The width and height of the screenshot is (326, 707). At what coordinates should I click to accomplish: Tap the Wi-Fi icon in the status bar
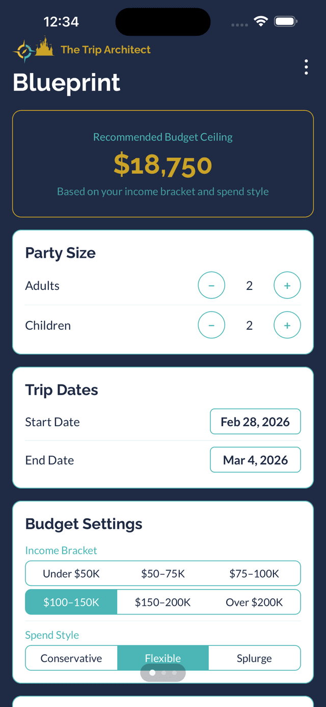[261, 21]
